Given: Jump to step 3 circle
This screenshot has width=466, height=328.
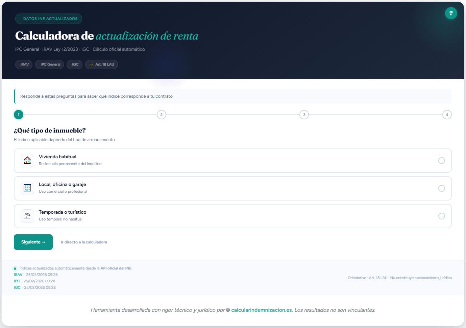Looking at the screenshot, I should pyautogui.click(x=304, y=115).
